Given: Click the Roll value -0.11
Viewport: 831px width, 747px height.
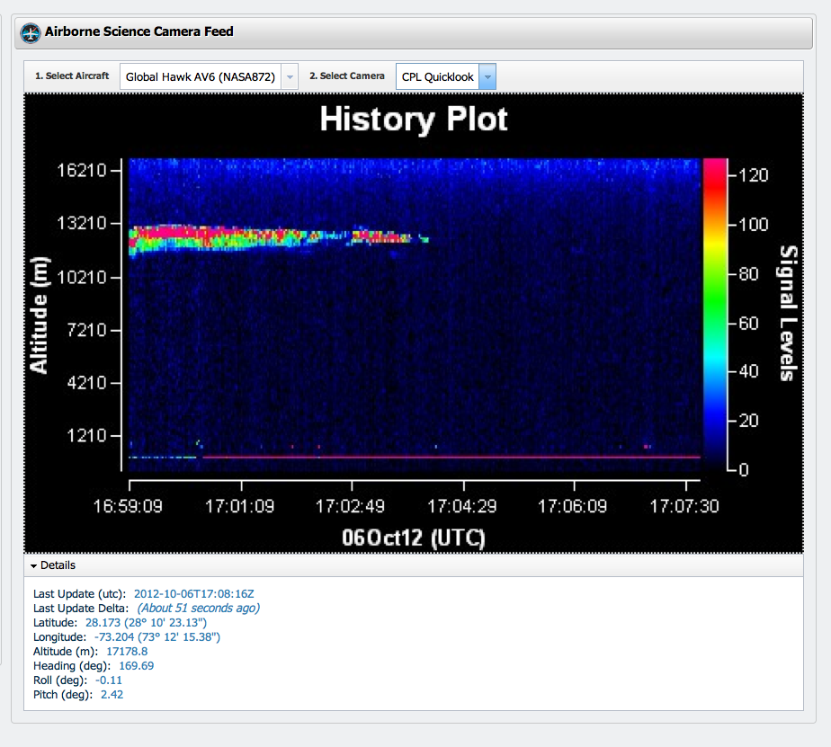Looking at the screenshot, I should (x=108, y=680).
